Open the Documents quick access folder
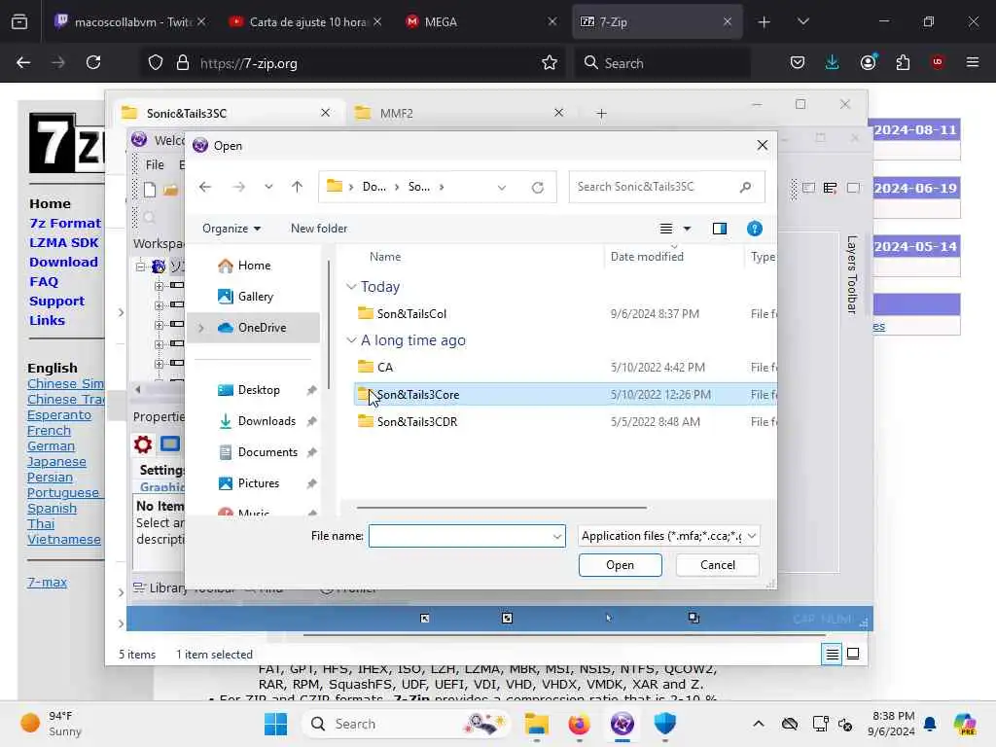Screen dimensions: 996x747 click(267, 452)
